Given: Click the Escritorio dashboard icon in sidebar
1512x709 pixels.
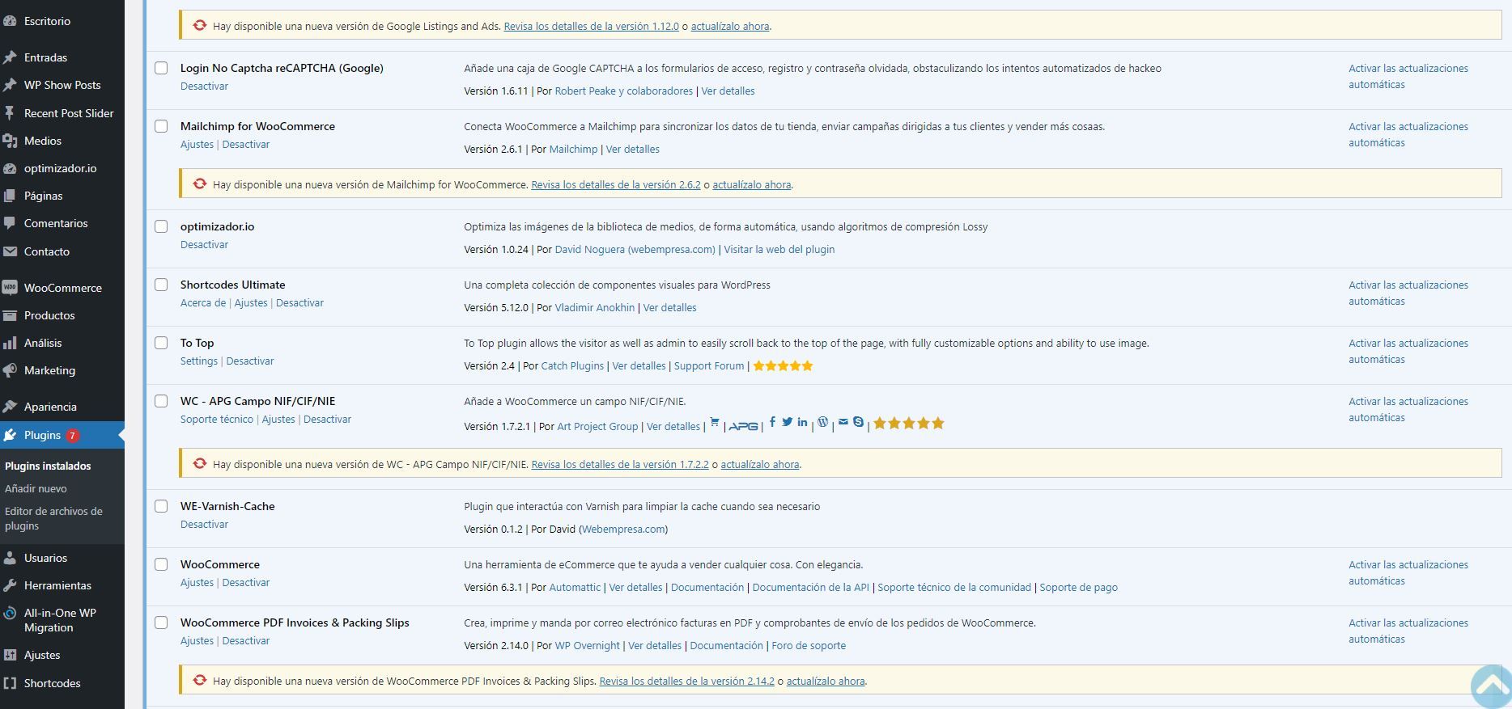Looking at the screenshot, I should tap(10, 22).
